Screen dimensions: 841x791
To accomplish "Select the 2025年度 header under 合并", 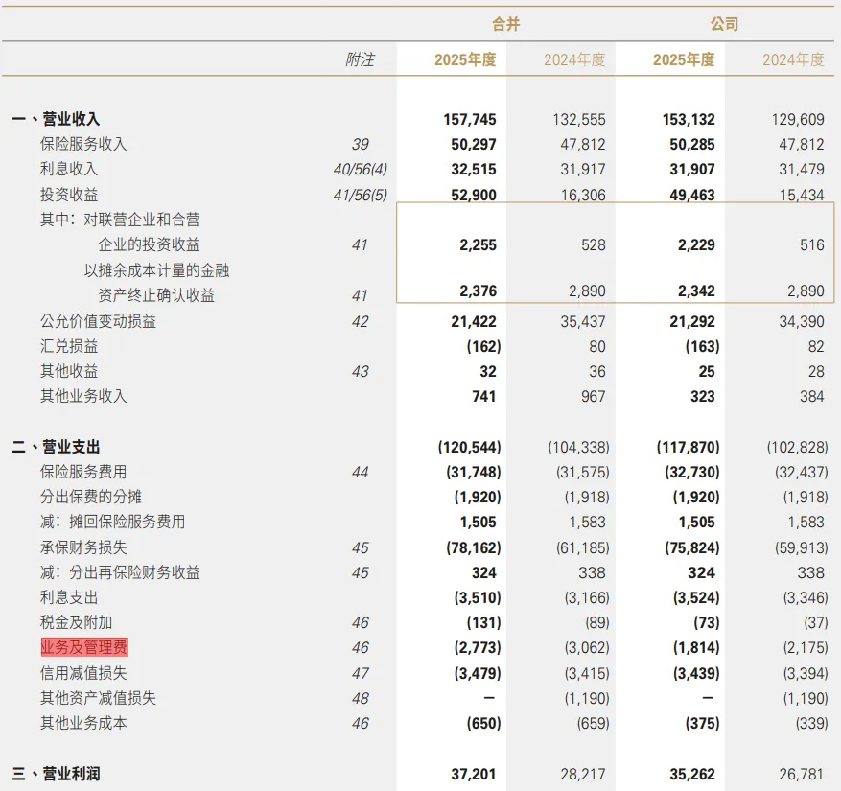I will [465, 59].
